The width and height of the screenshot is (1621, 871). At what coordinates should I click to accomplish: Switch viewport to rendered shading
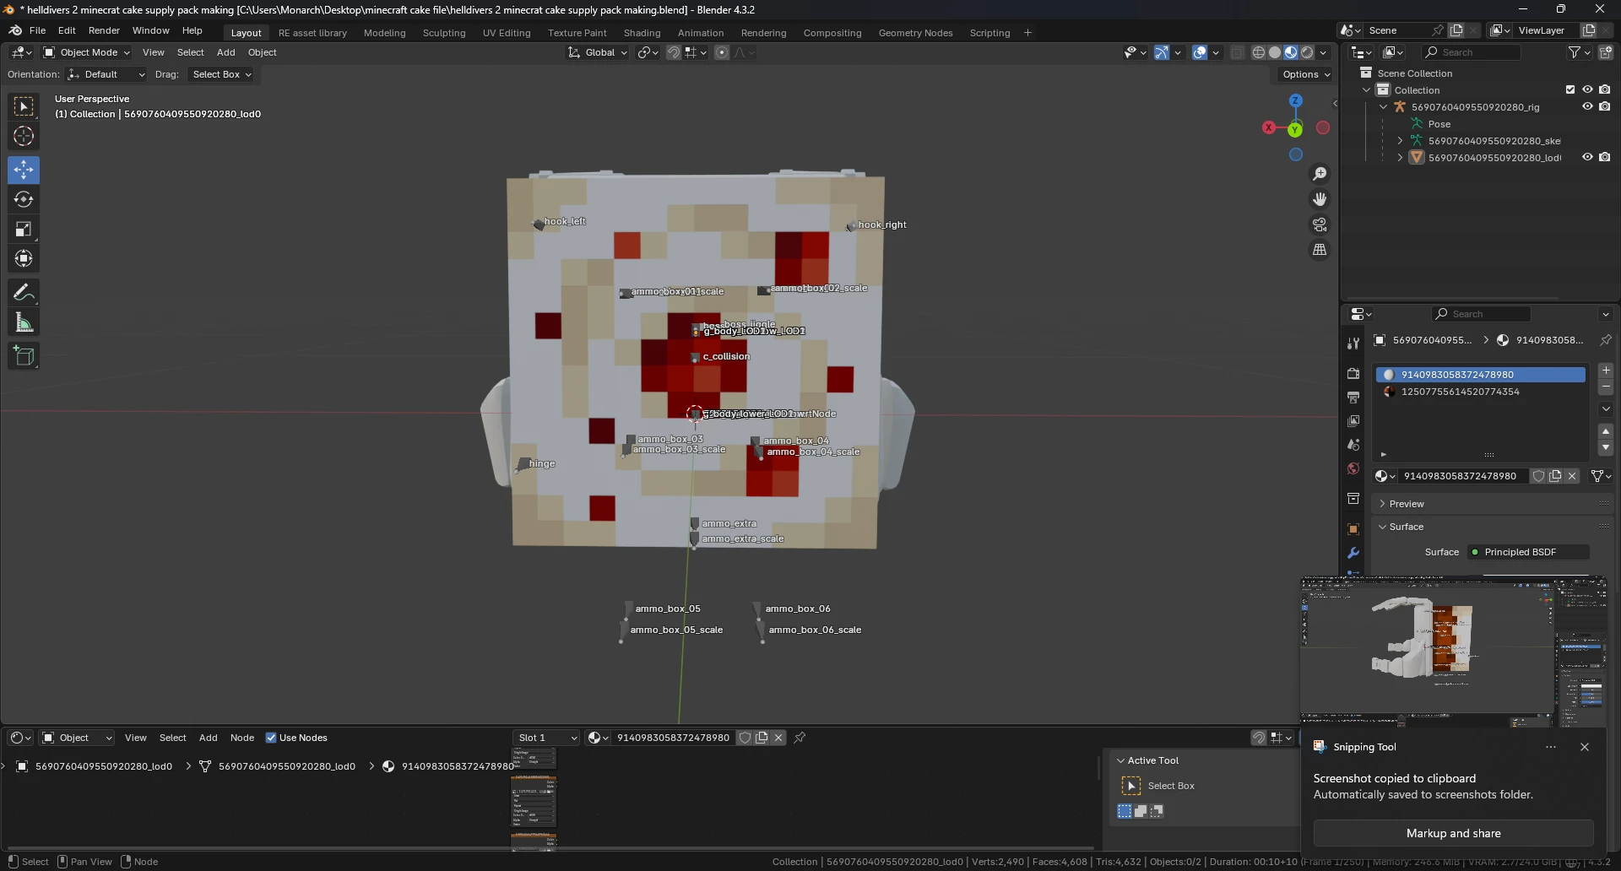[x=1307, y=52]
